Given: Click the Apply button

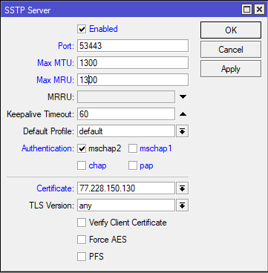Looking at the screenshot, I should 231,69.
